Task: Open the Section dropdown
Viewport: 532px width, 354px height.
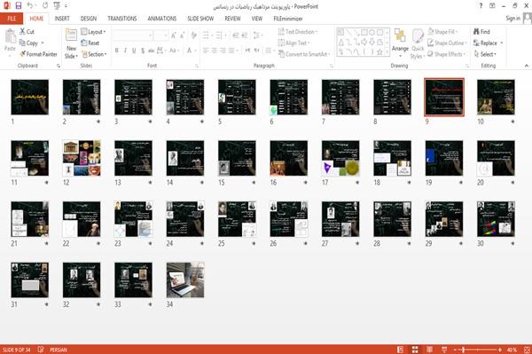Action: click(x=94, y=54)
